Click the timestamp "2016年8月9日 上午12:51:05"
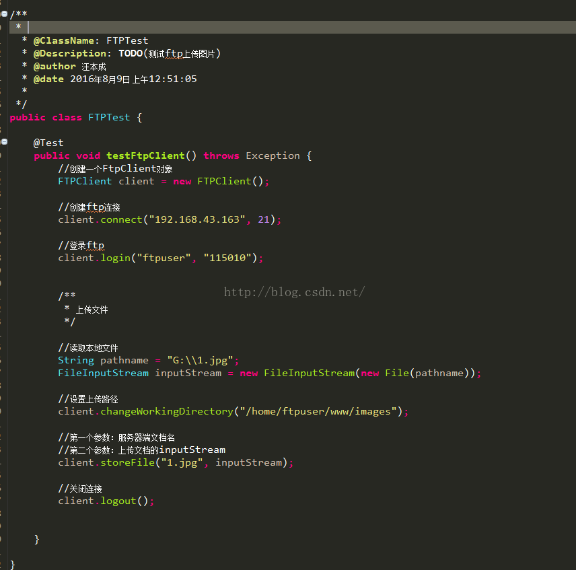 pyautogui.click(x=133, y=79)
